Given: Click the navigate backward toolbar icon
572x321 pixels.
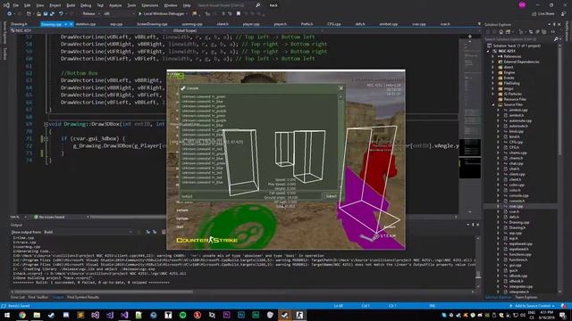Looking at the screenshot, I should 9,14.
